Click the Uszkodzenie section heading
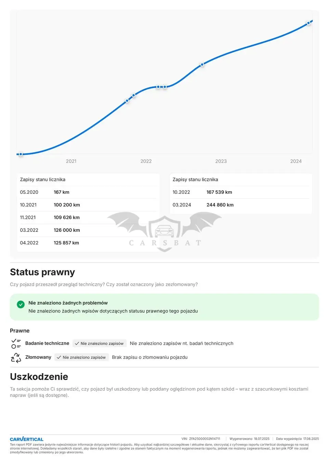This screenshot has height=464, width=329. point(39,377)
